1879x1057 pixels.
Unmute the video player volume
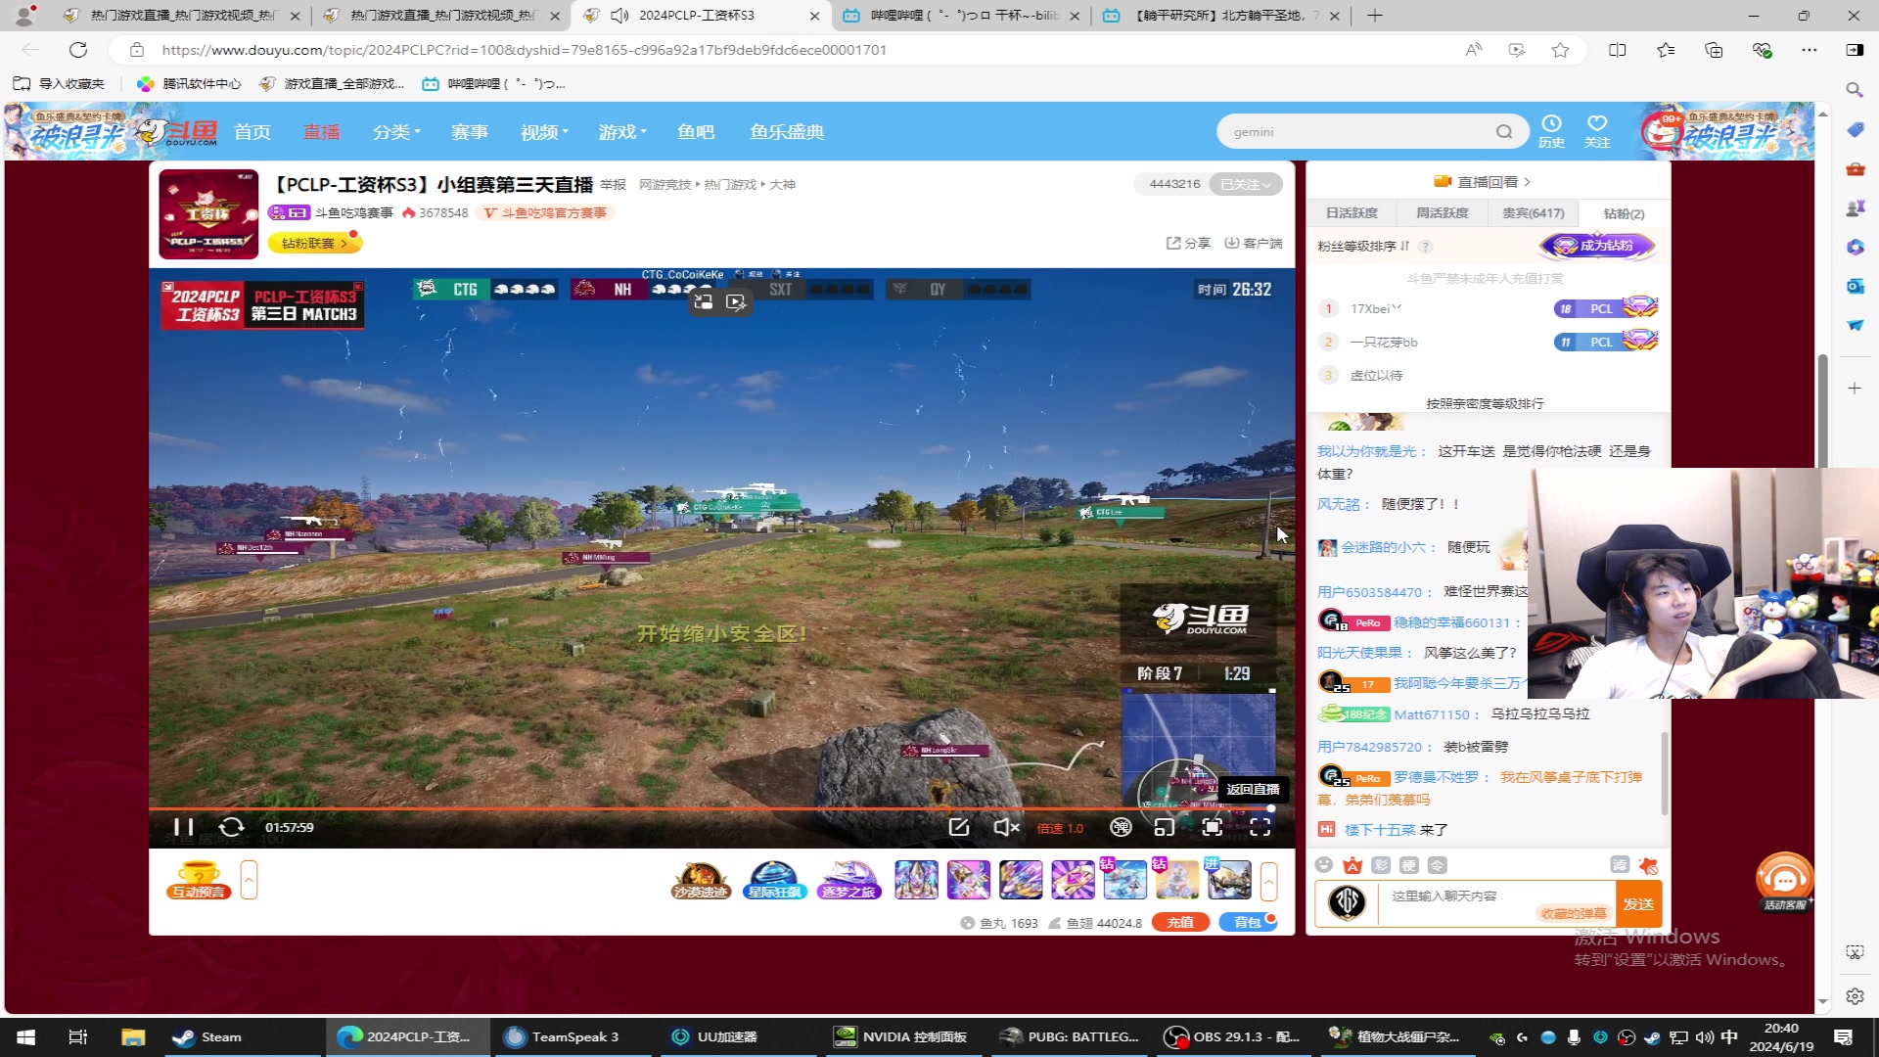(x=1006, y=827)
